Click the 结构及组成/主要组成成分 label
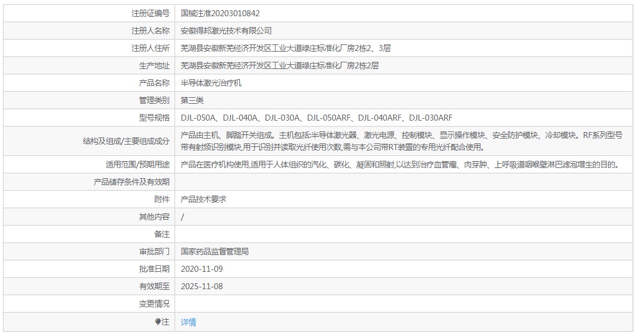The width and height of the screenshot is (634, 333). 126,141
